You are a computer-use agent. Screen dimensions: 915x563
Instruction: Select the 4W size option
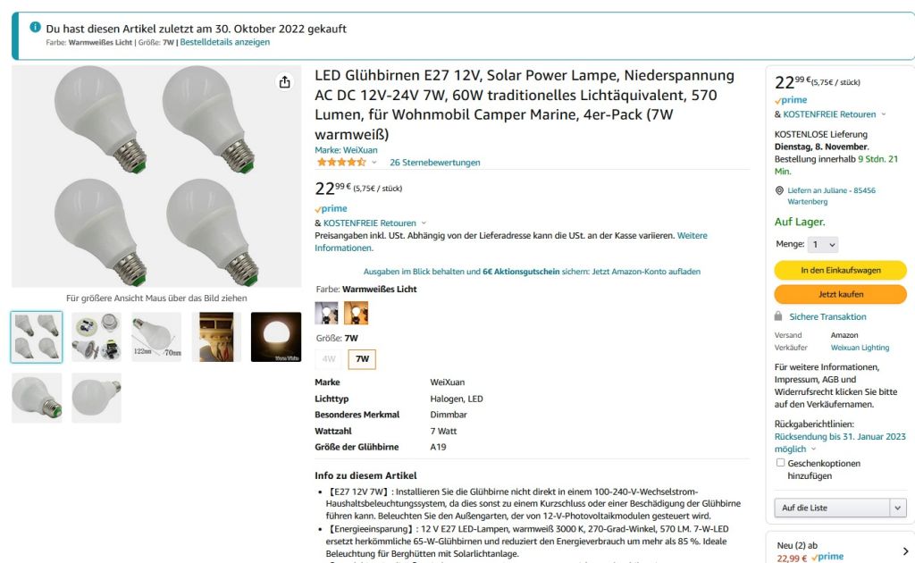[x=329, y=359]
